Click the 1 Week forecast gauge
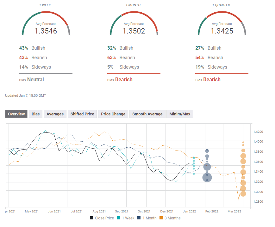The width and height of the screenshot is (275, 227). coord(46,25)
